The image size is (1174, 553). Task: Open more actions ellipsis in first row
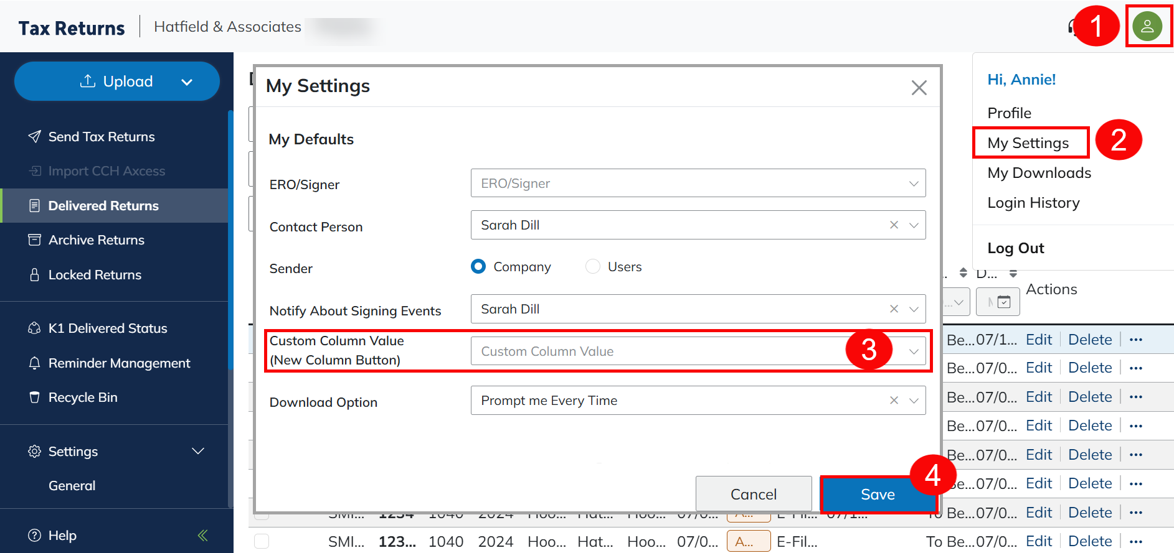[1135, 340]
